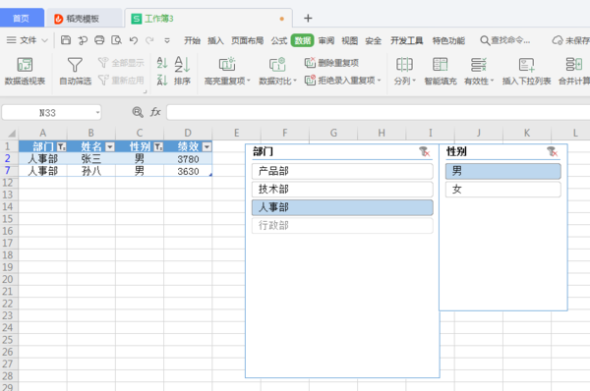This screenshot has width=590, height=391.
Task: Click inside the formula bar input
Action: click(378, 112)
